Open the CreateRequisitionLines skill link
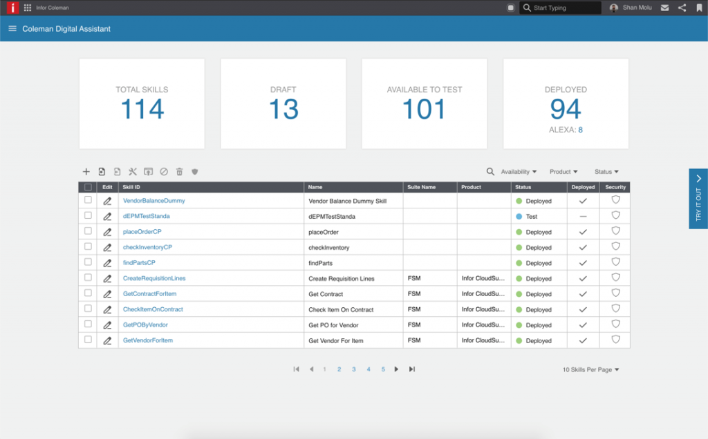The image size is (708, 439). click(x=154, y=278)
